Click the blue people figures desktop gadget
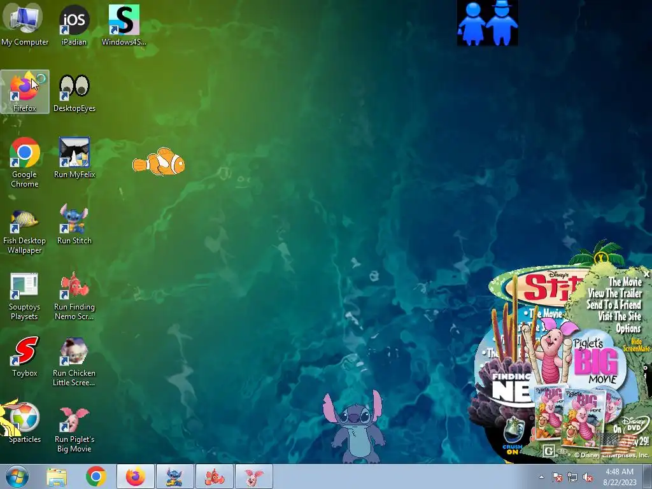652x489 pixels. coord(487,23)
